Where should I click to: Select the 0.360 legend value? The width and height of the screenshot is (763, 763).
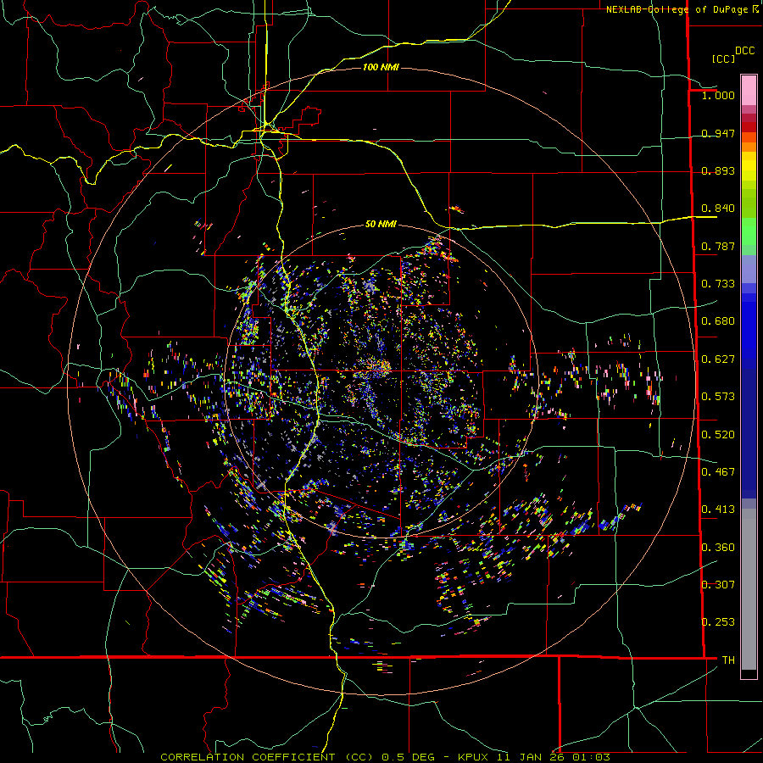pyautogui.click(x=718, y=548)
